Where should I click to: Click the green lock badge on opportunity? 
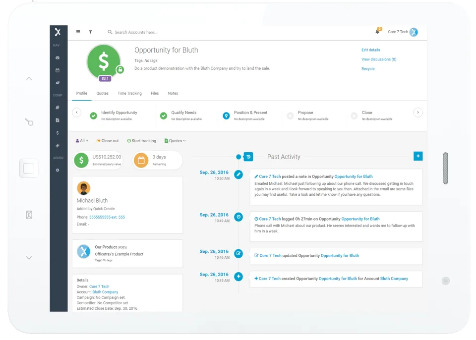point(120,70)
